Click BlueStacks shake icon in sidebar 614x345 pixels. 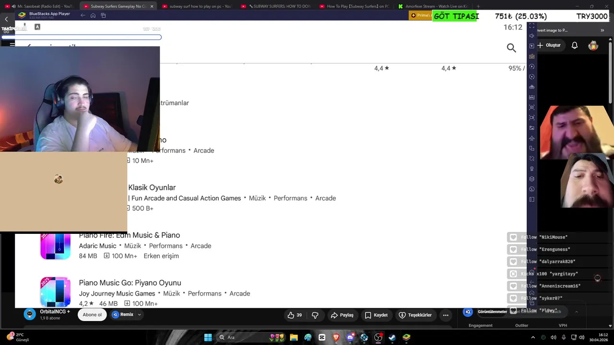(531, 159)
